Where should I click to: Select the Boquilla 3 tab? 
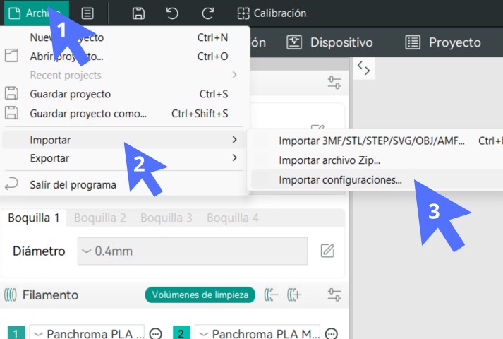[x=166, y=218]
